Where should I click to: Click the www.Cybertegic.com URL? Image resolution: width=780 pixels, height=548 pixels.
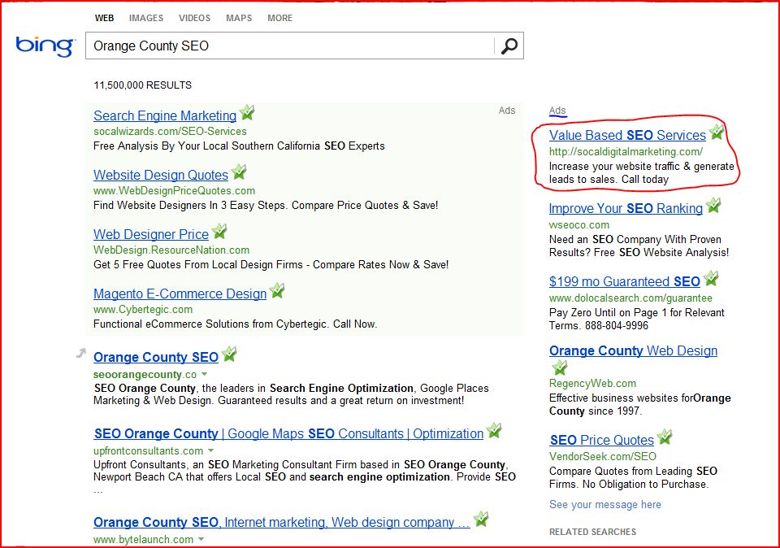click(x=143, y=310)
